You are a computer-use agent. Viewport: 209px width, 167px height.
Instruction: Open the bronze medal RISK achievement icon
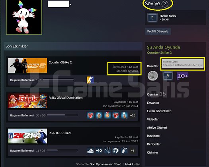(107, 115)
